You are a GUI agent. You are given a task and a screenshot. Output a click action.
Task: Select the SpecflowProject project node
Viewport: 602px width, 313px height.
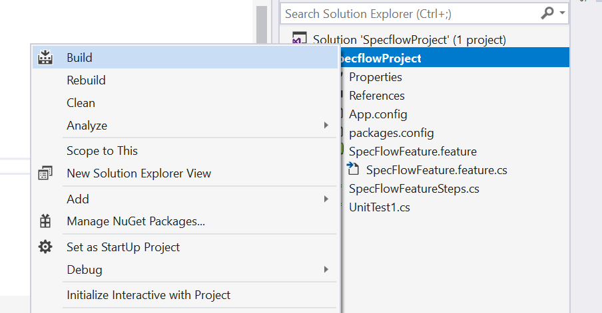coord(380,58)
